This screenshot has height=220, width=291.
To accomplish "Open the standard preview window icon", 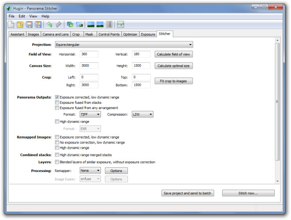I will pos(100,25).
